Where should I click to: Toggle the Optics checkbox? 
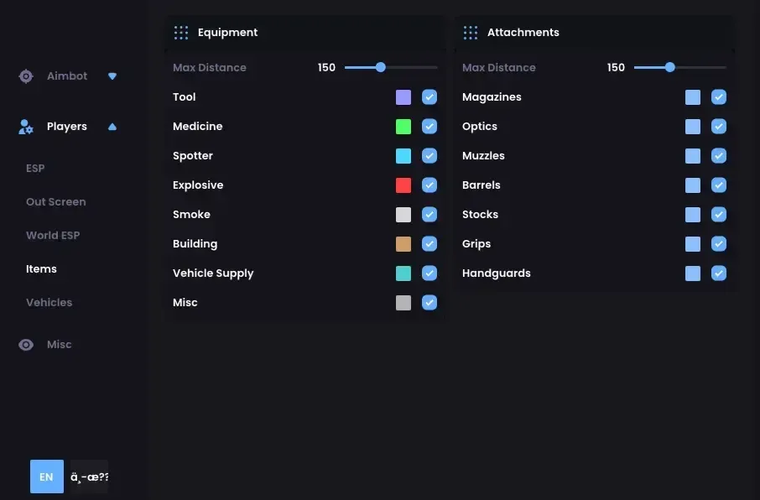pos(719,127)
